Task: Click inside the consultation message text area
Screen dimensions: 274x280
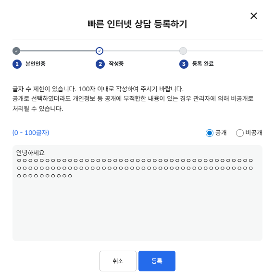Action: pos(137,193)
